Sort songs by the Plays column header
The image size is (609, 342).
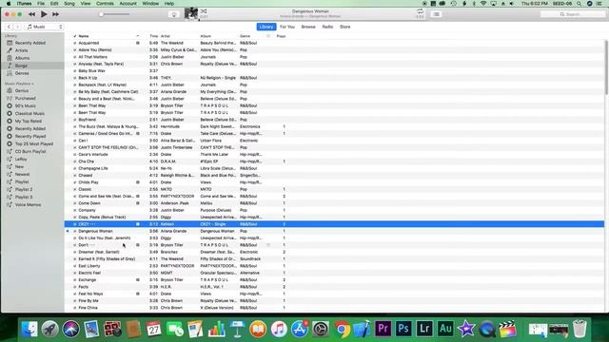(x=281, y=36)
